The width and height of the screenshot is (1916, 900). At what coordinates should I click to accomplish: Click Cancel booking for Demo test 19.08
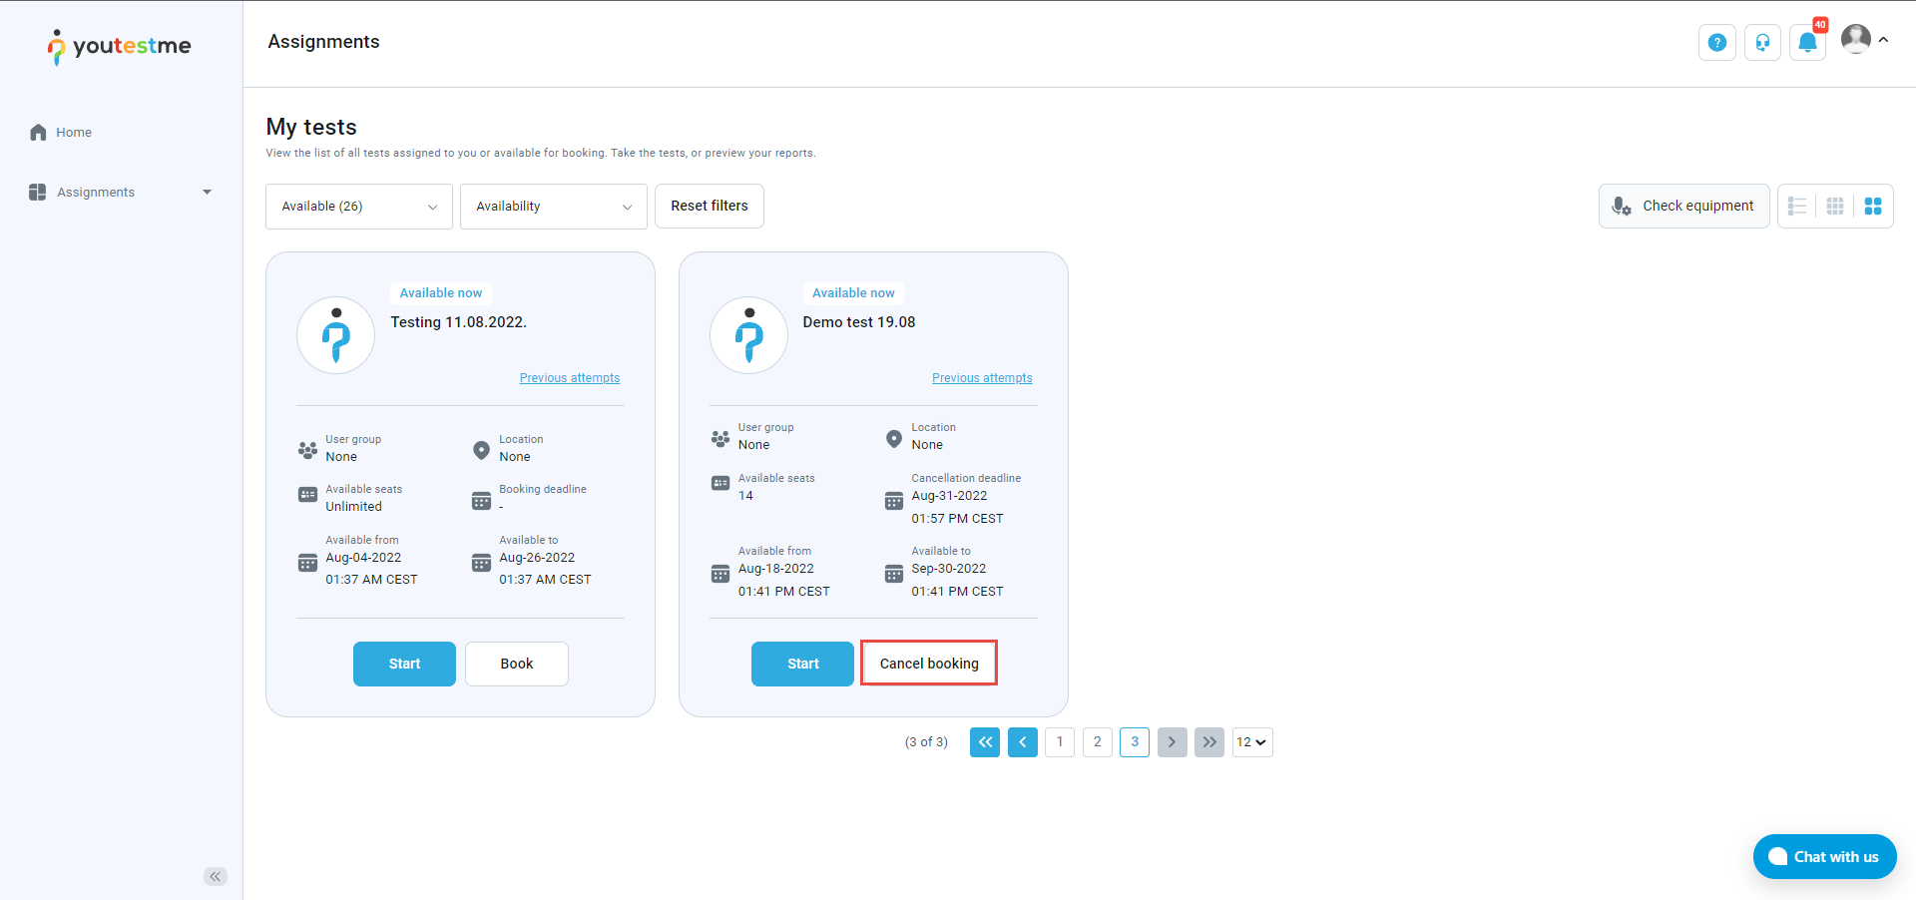coord(928,664)
